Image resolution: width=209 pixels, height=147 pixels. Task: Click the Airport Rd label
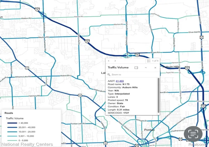click(11, 70)
